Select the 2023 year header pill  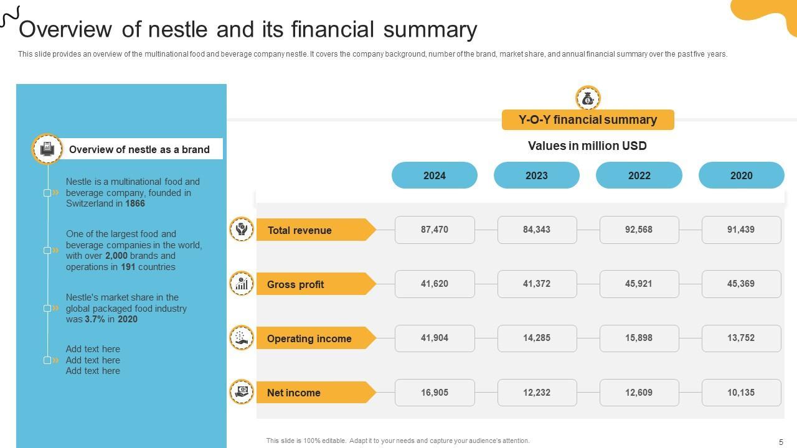537,175
